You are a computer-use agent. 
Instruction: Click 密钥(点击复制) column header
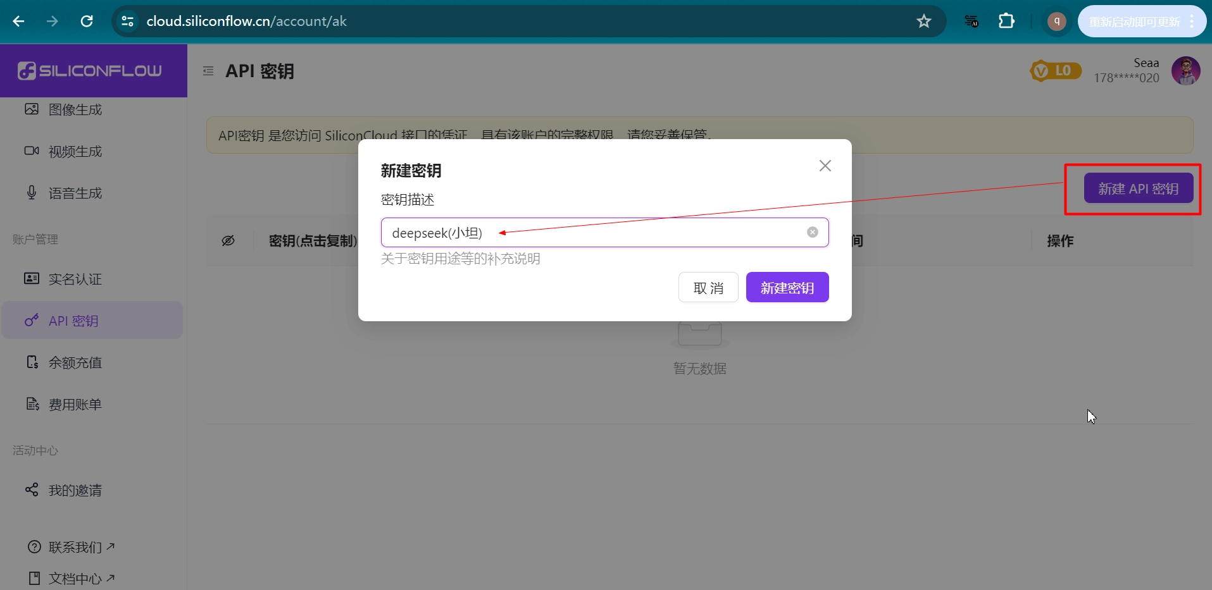pyautogui.click(x=313, y=241)
